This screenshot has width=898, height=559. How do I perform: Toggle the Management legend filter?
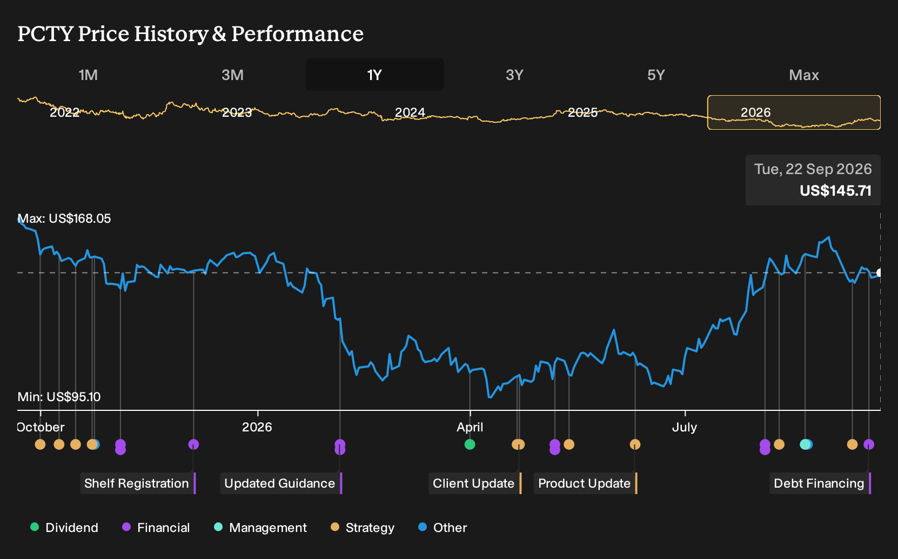(260, 528)
